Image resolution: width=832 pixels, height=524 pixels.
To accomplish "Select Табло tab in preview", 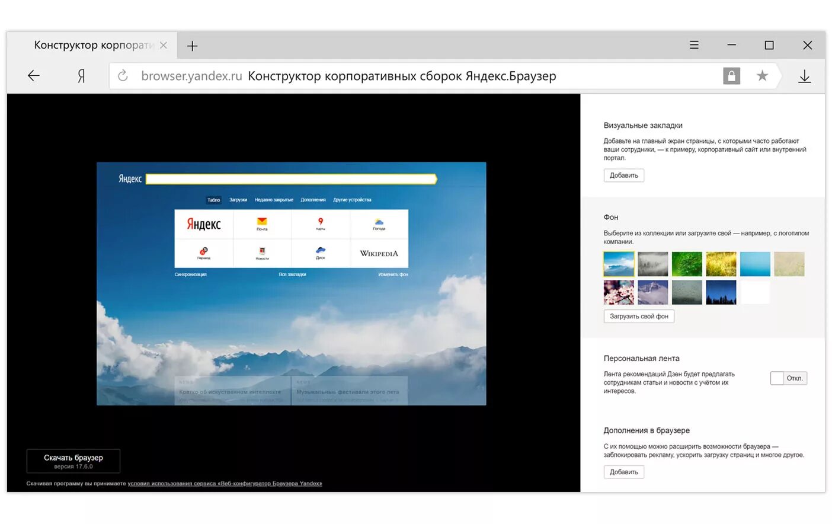I will 213,200.
